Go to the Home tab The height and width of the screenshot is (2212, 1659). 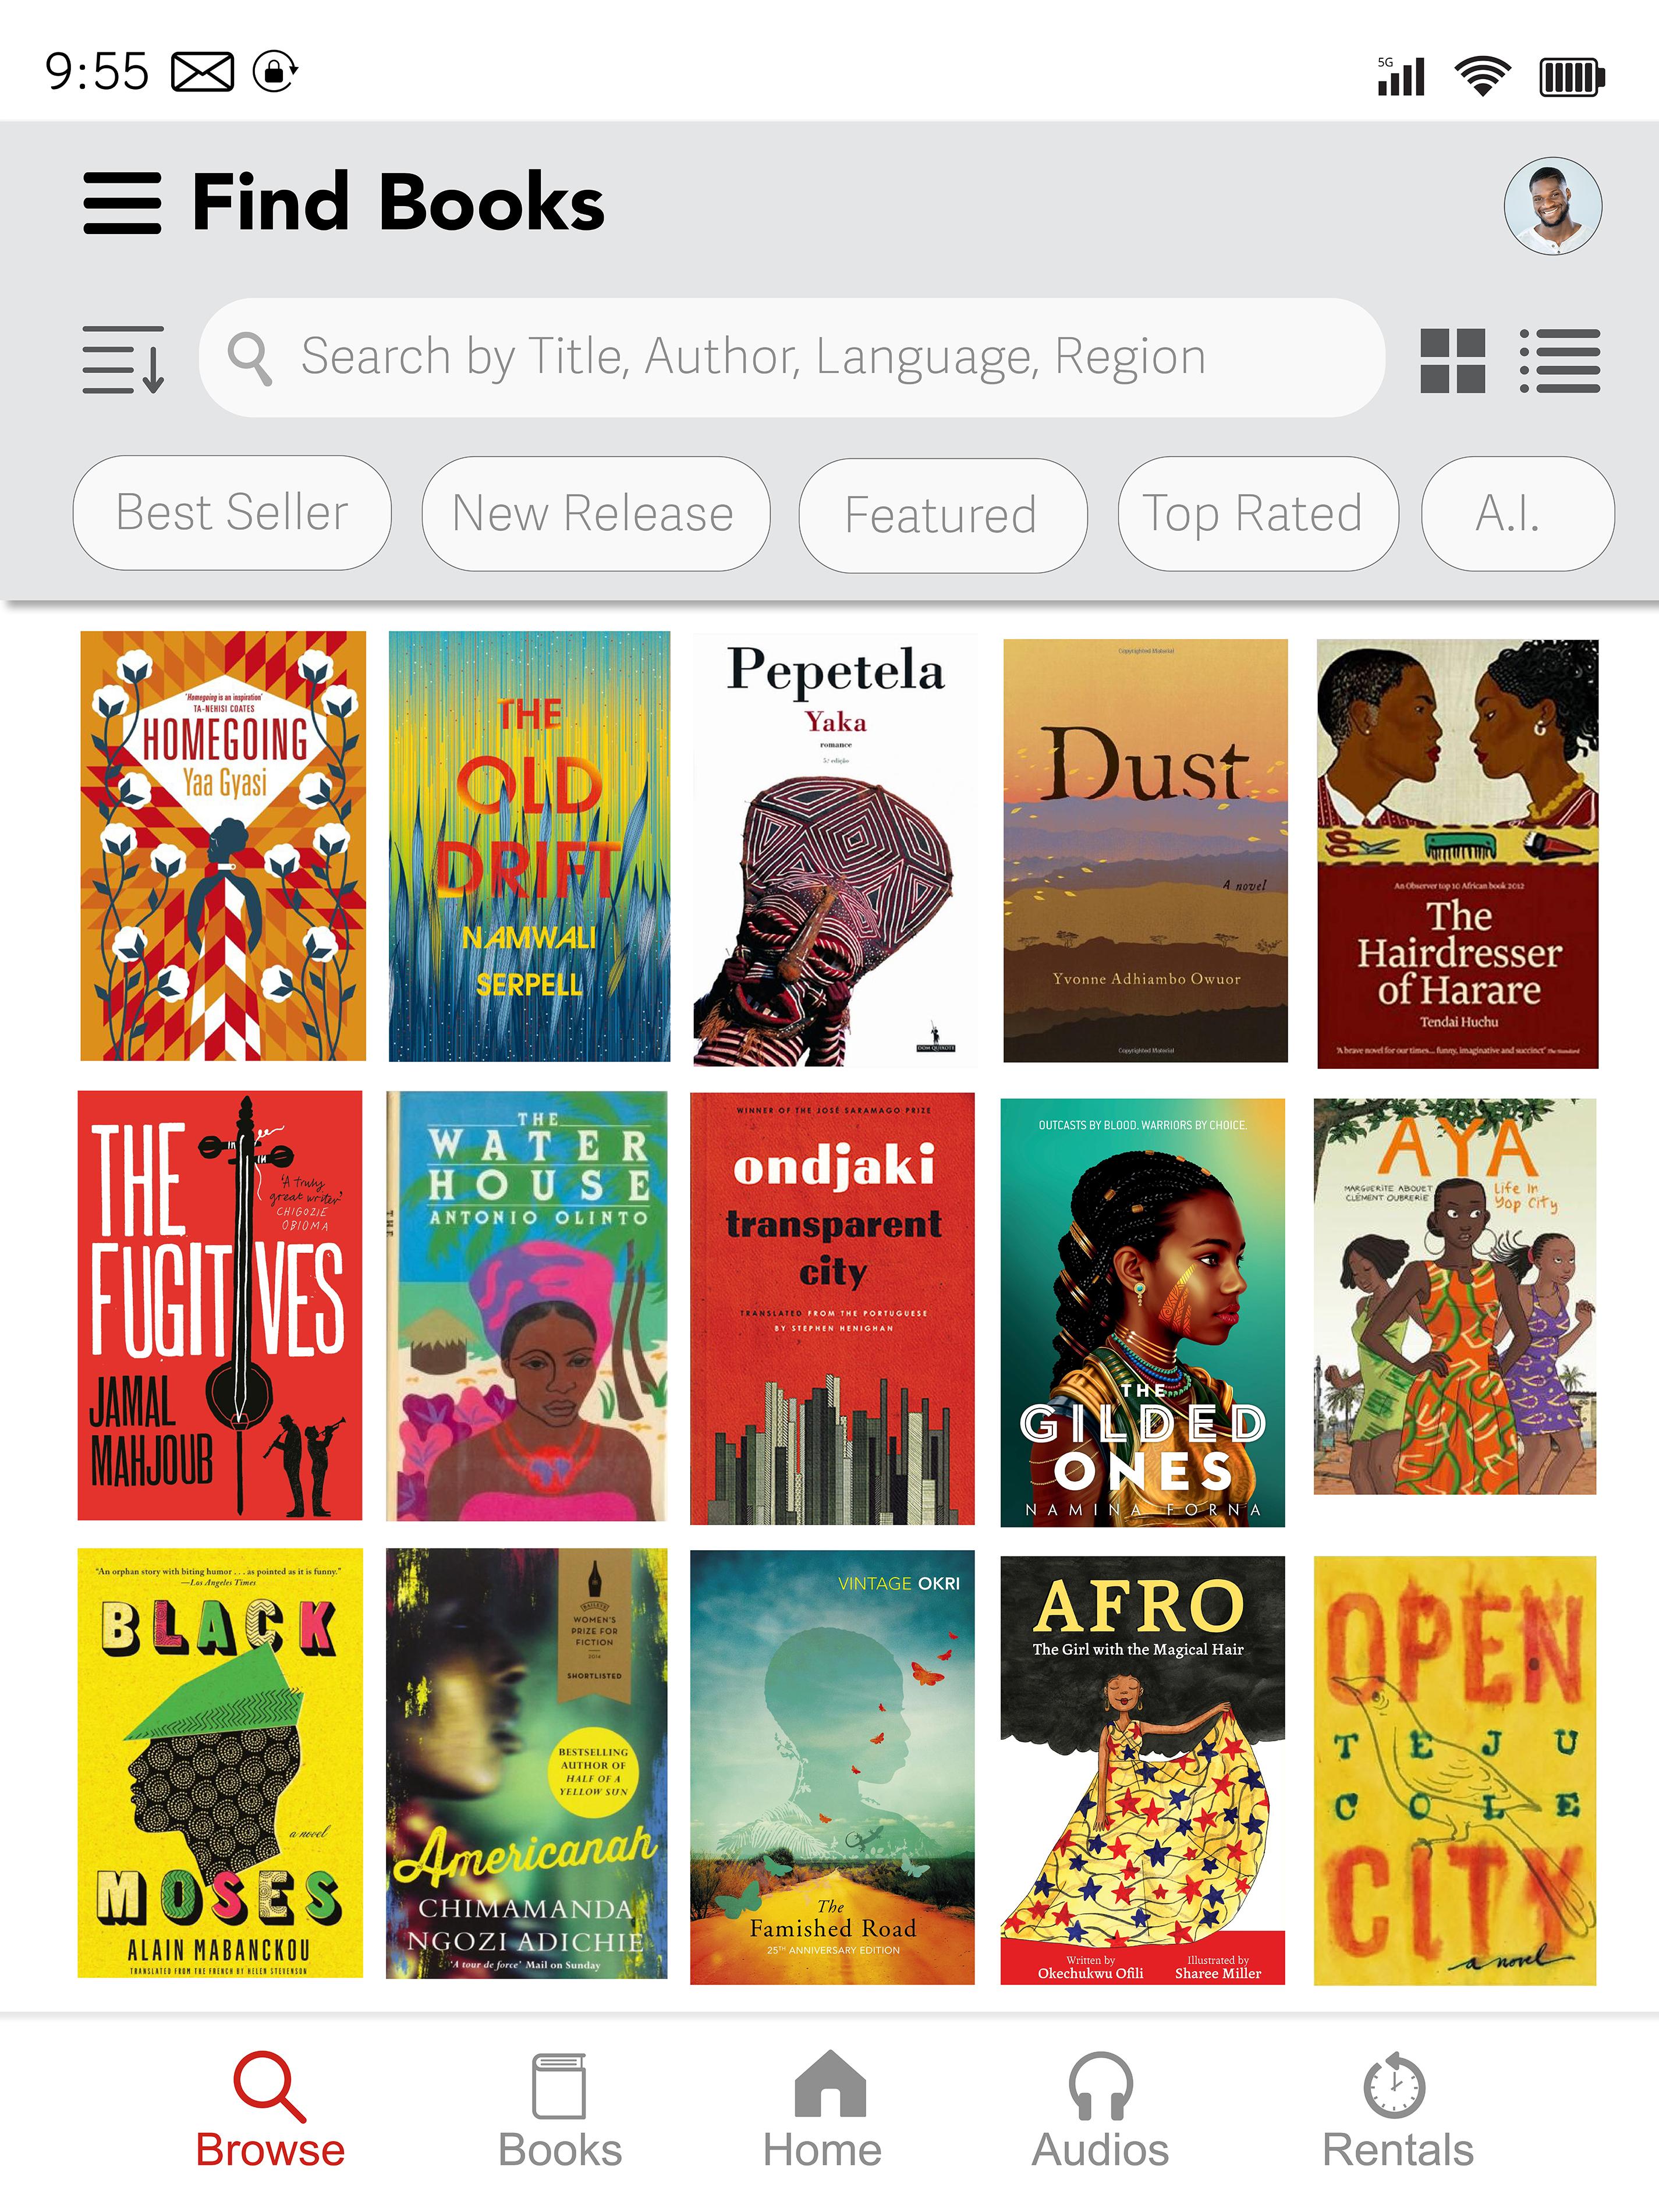pos(823,2110)
